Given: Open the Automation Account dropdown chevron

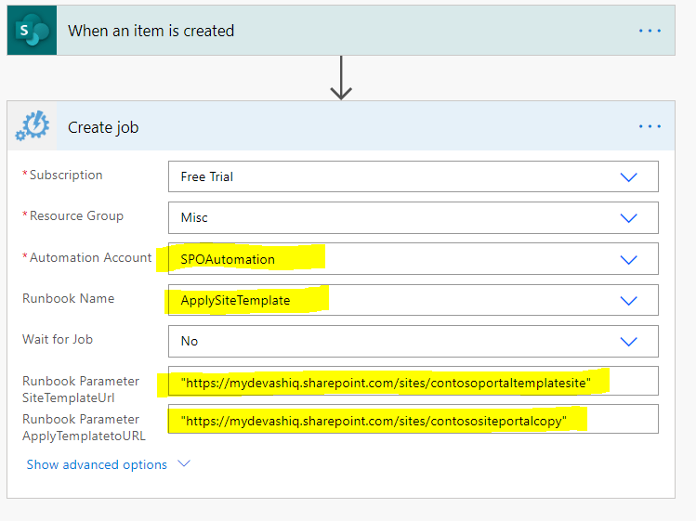Looking at the screenshot, I should [x=629, y=259].
